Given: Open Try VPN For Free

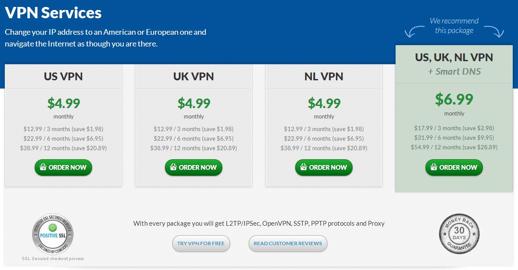Looking at the screenshot, I should (x=201, y=244).
